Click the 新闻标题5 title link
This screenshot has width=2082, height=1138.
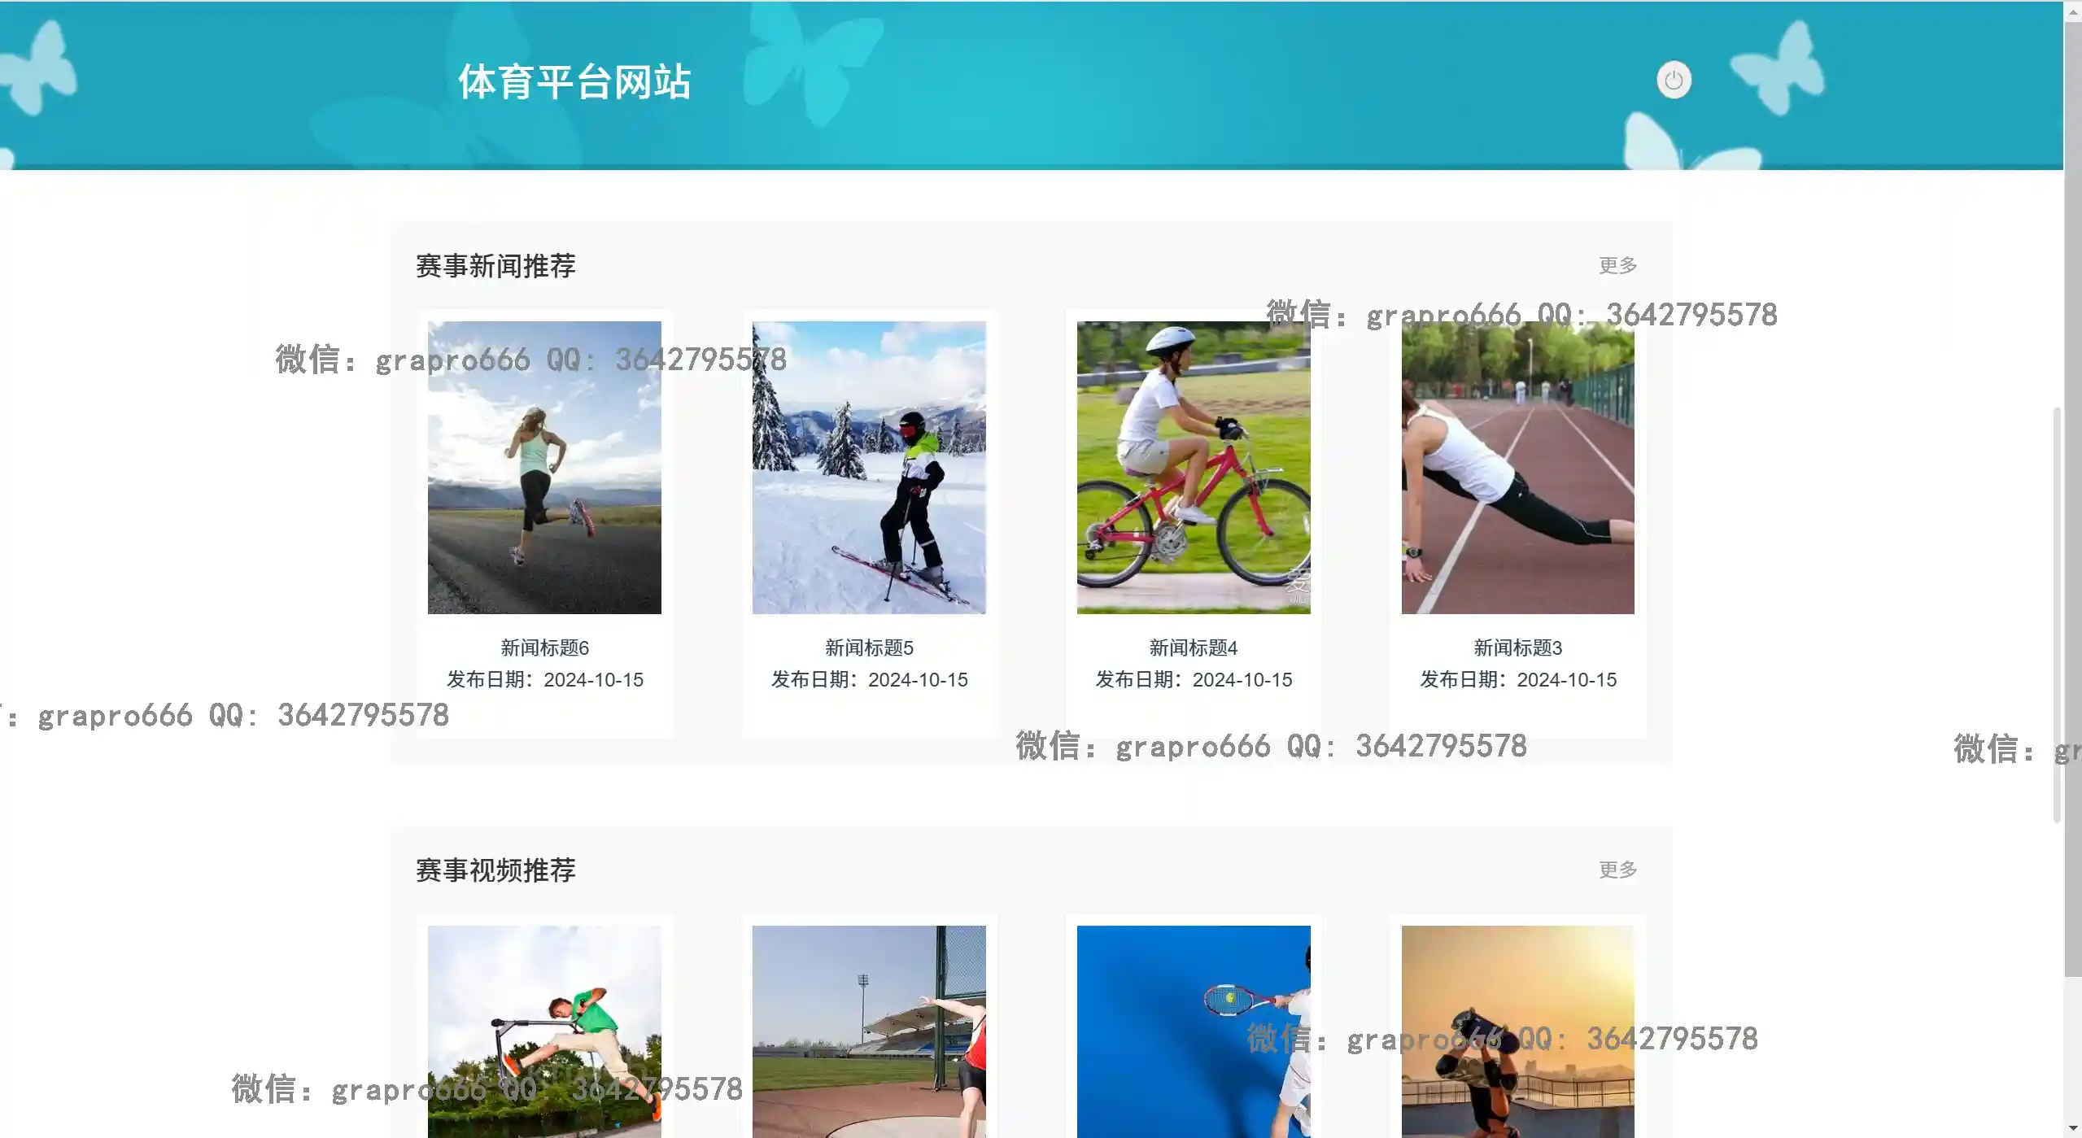coord(869,647)
